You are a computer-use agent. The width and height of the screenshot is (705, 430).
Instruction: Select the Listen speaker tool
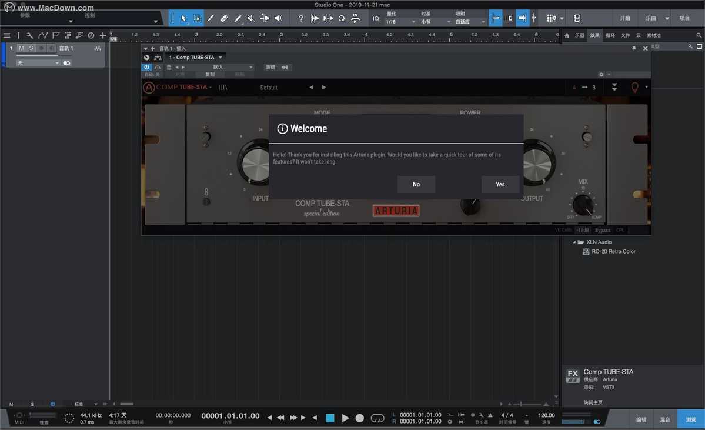(279, 18)
